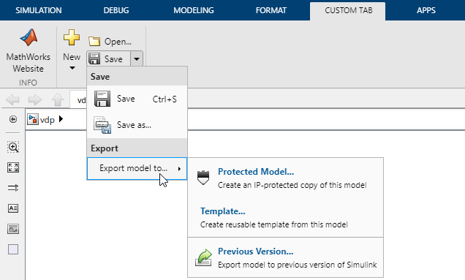
Task: Expand the vdp breadcrumb arrow
Action: pos(61,119)
